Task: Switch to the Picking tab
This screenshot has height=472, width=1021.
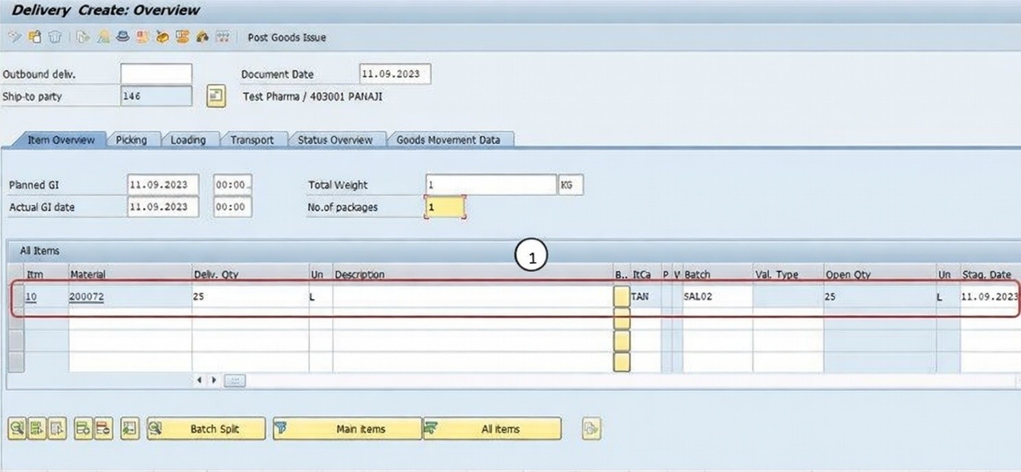Action: 131,140
